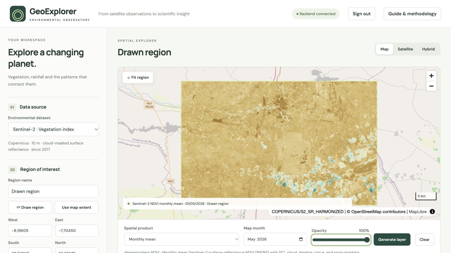Click Fit region button

pyautogui.click(x=138, y=77)
